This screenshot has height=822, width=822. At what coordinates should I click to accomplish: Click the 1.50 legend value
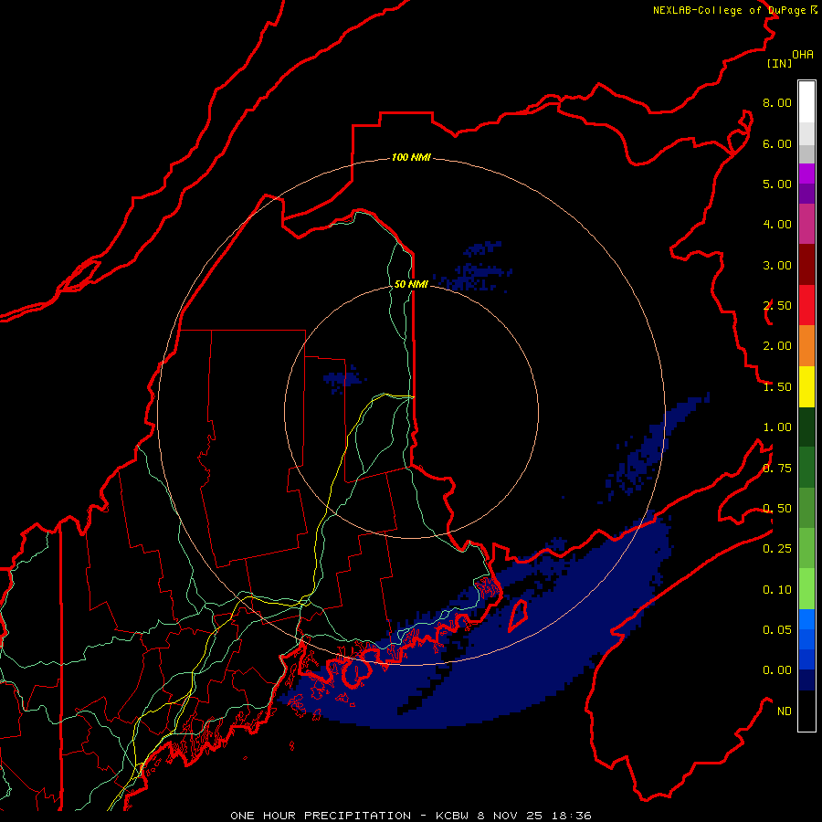point(777,387)
